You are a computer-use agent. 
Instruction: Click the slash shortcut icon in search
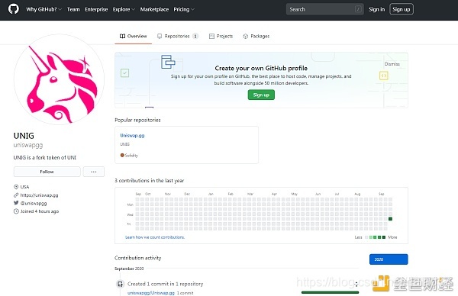click(x=358, y=9)
